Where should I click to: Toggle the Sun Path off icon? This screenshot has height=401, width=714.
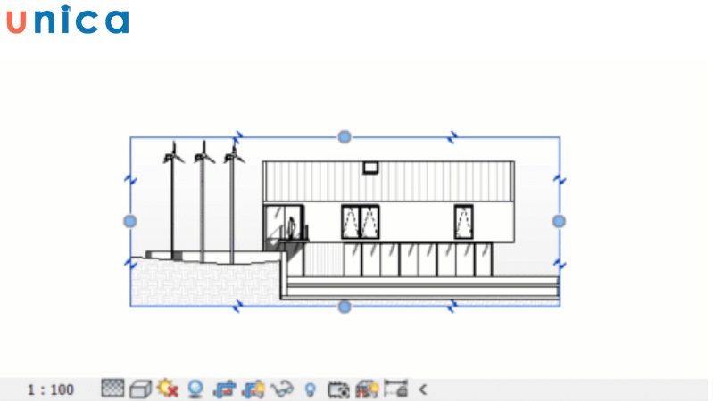[167, 389]
